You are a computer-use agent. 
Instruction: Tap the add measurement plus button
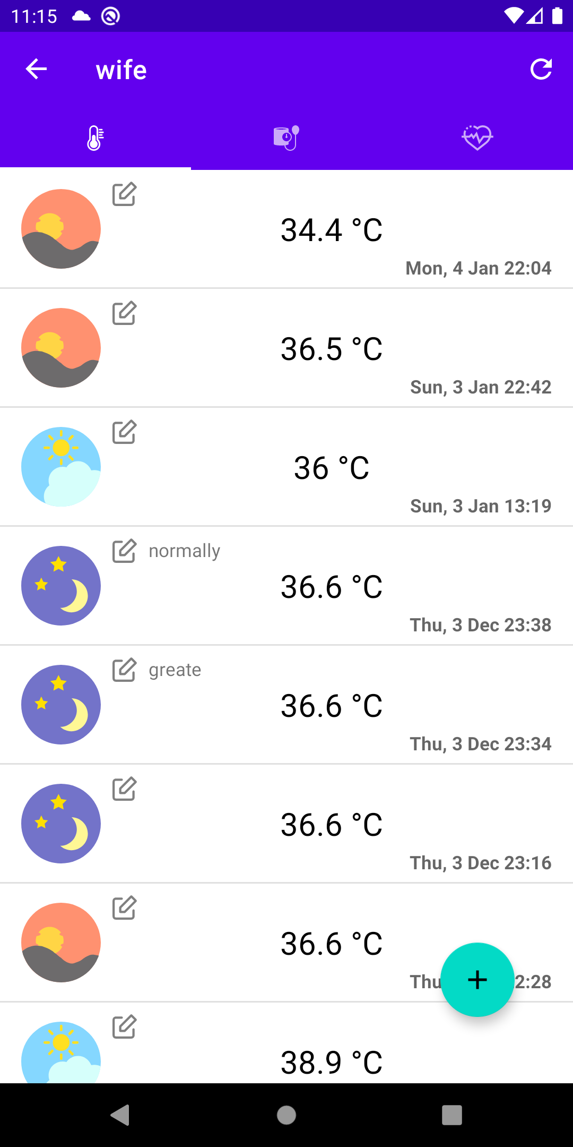(x=477, y=980)
